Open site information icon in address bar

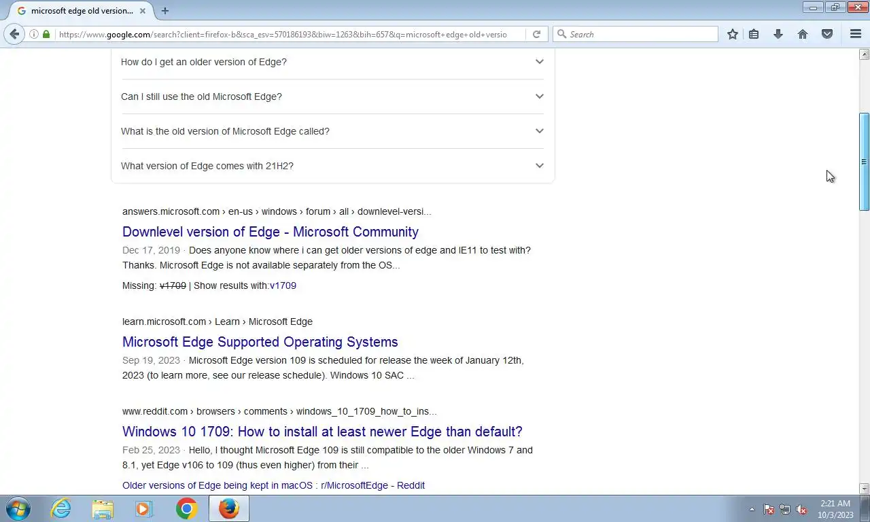[x=34, y=34]
